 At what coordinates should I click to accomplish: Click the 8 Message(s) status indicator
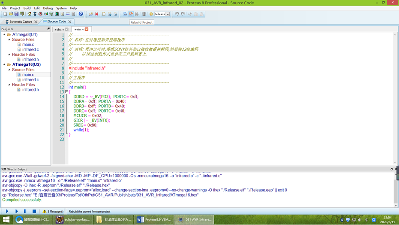53,211
